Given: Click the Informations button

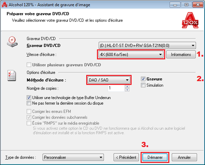Looking at the screenshot, I should pyautogui.click(x=181, y=54).
